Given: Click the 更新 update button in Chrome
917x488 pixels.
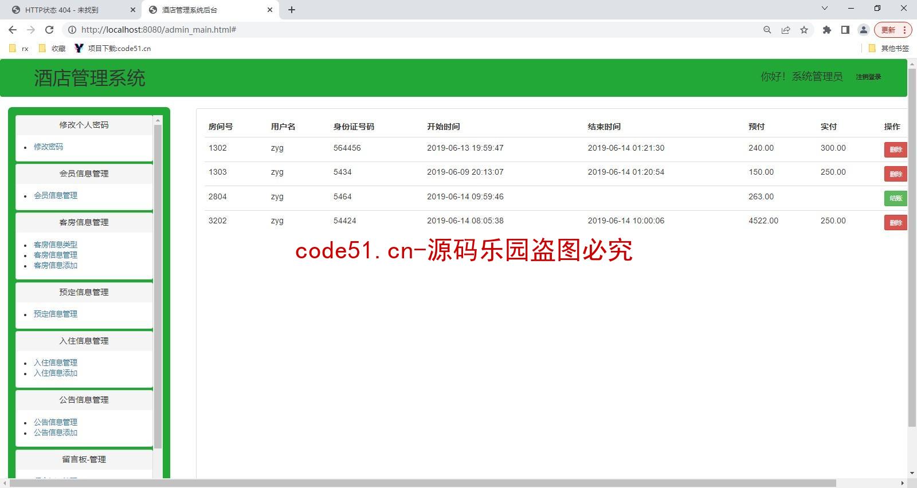Looking at the screenshot, I should coord(888,30).
